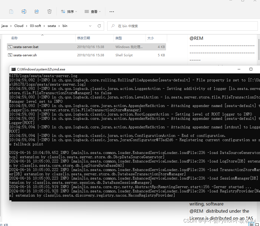This screenshot has width=260, height=226.
Task: Open the 排序 sort dropdown
Action: point(69,11)
